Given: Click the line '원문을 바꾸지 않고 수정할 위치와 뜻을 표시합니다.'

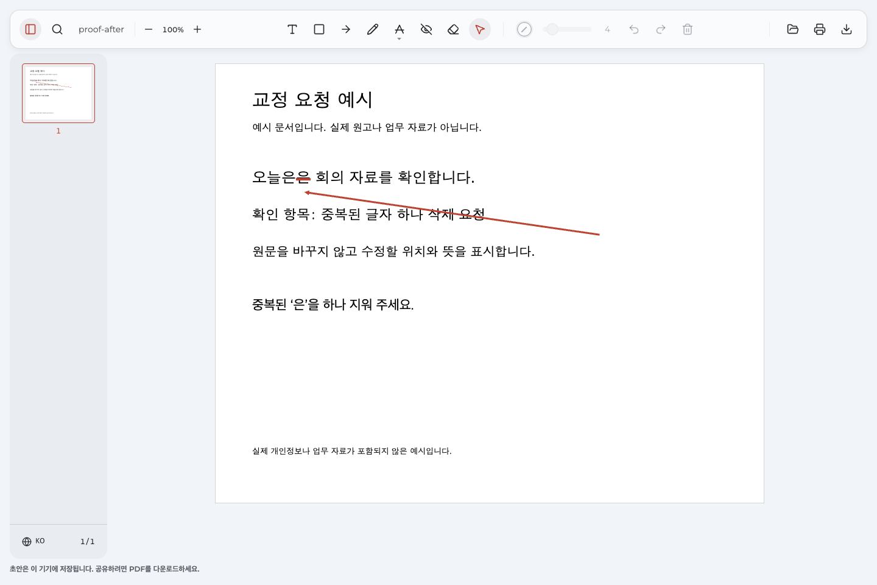Looking at the screenshot, I should (x=393, y=251).
